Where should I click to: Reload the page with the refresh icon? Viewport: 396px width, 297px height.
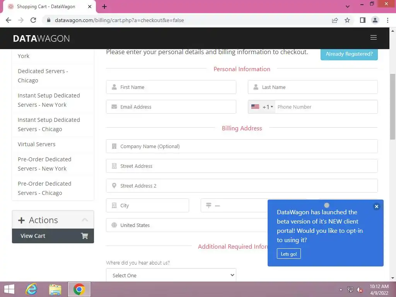tap(33, 20)
